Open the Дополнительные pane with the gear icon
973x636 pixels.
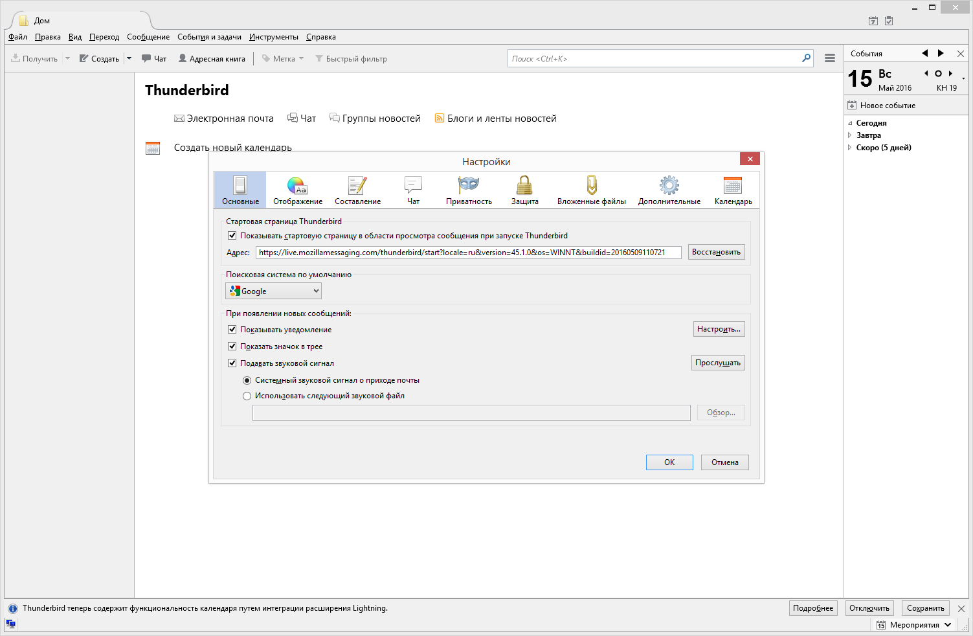(x=669, y=190)
